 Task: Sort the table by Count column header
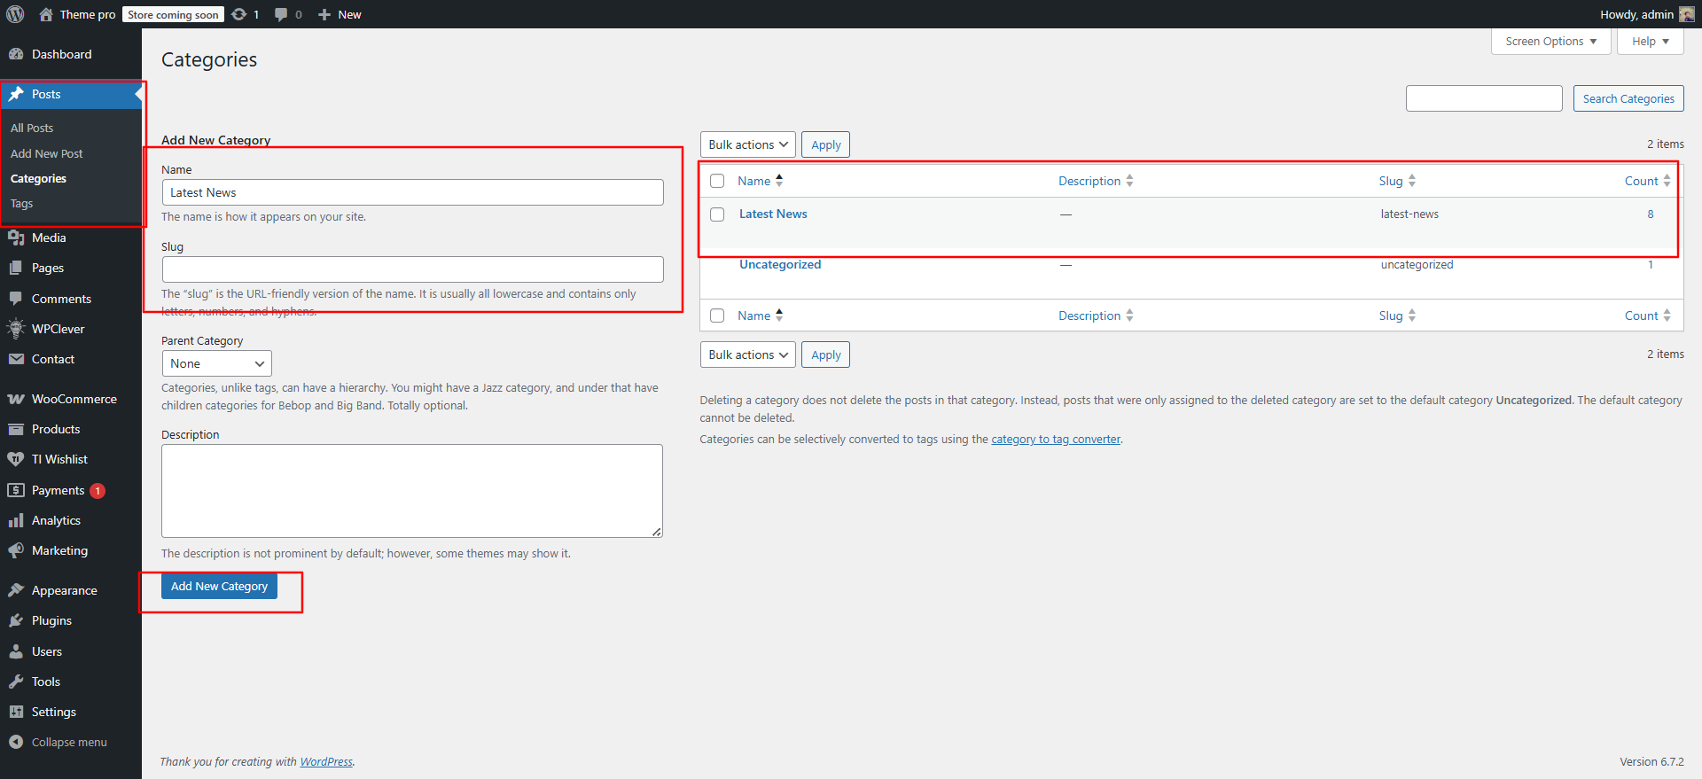point(1641,181)
